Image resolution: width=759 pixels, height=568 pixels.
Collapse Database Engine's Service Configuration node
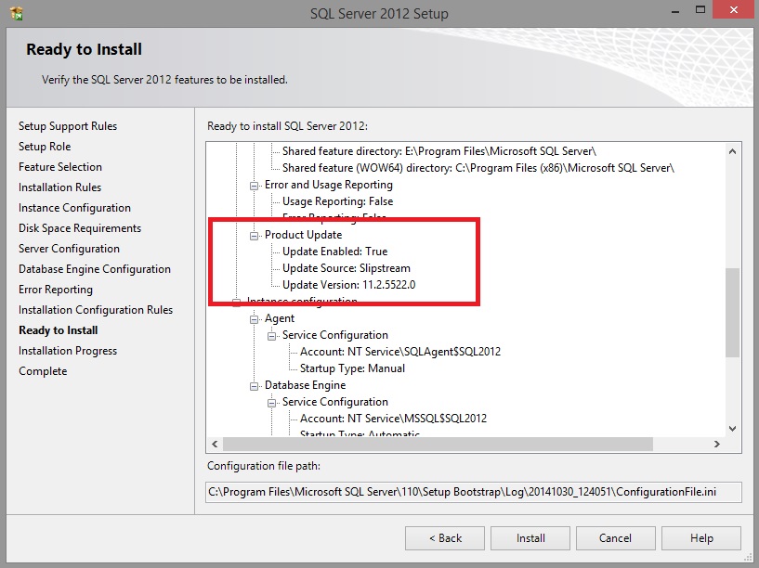[271, 403]
